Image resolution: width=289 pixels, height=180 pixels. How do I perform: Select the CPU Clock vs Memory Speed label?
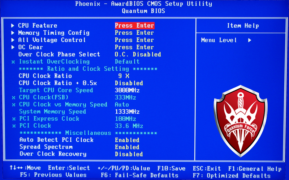point(63,105)
